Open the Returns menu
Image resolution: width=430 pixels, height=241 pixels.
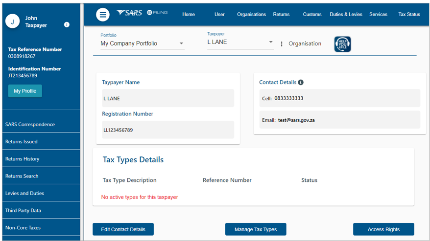[281, 14]
